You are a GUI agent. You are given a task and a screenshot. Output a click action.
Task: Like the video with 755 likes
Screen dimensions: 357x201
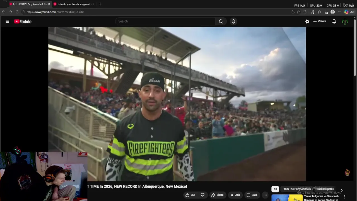click(190, 195)
